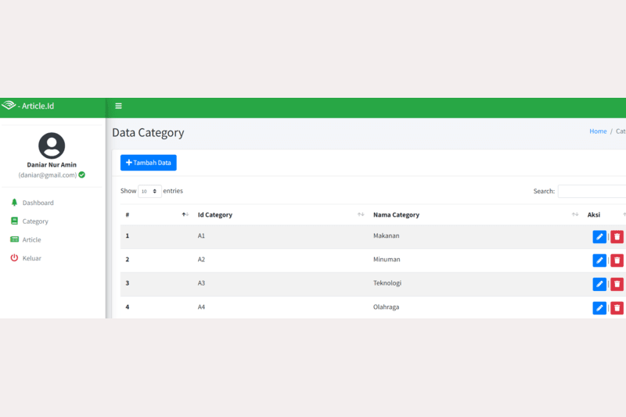The width and height of the screenshot is (626, 417).
Task: Edit the Olahraga category with pencil icon
Action: tap(599, 308)
